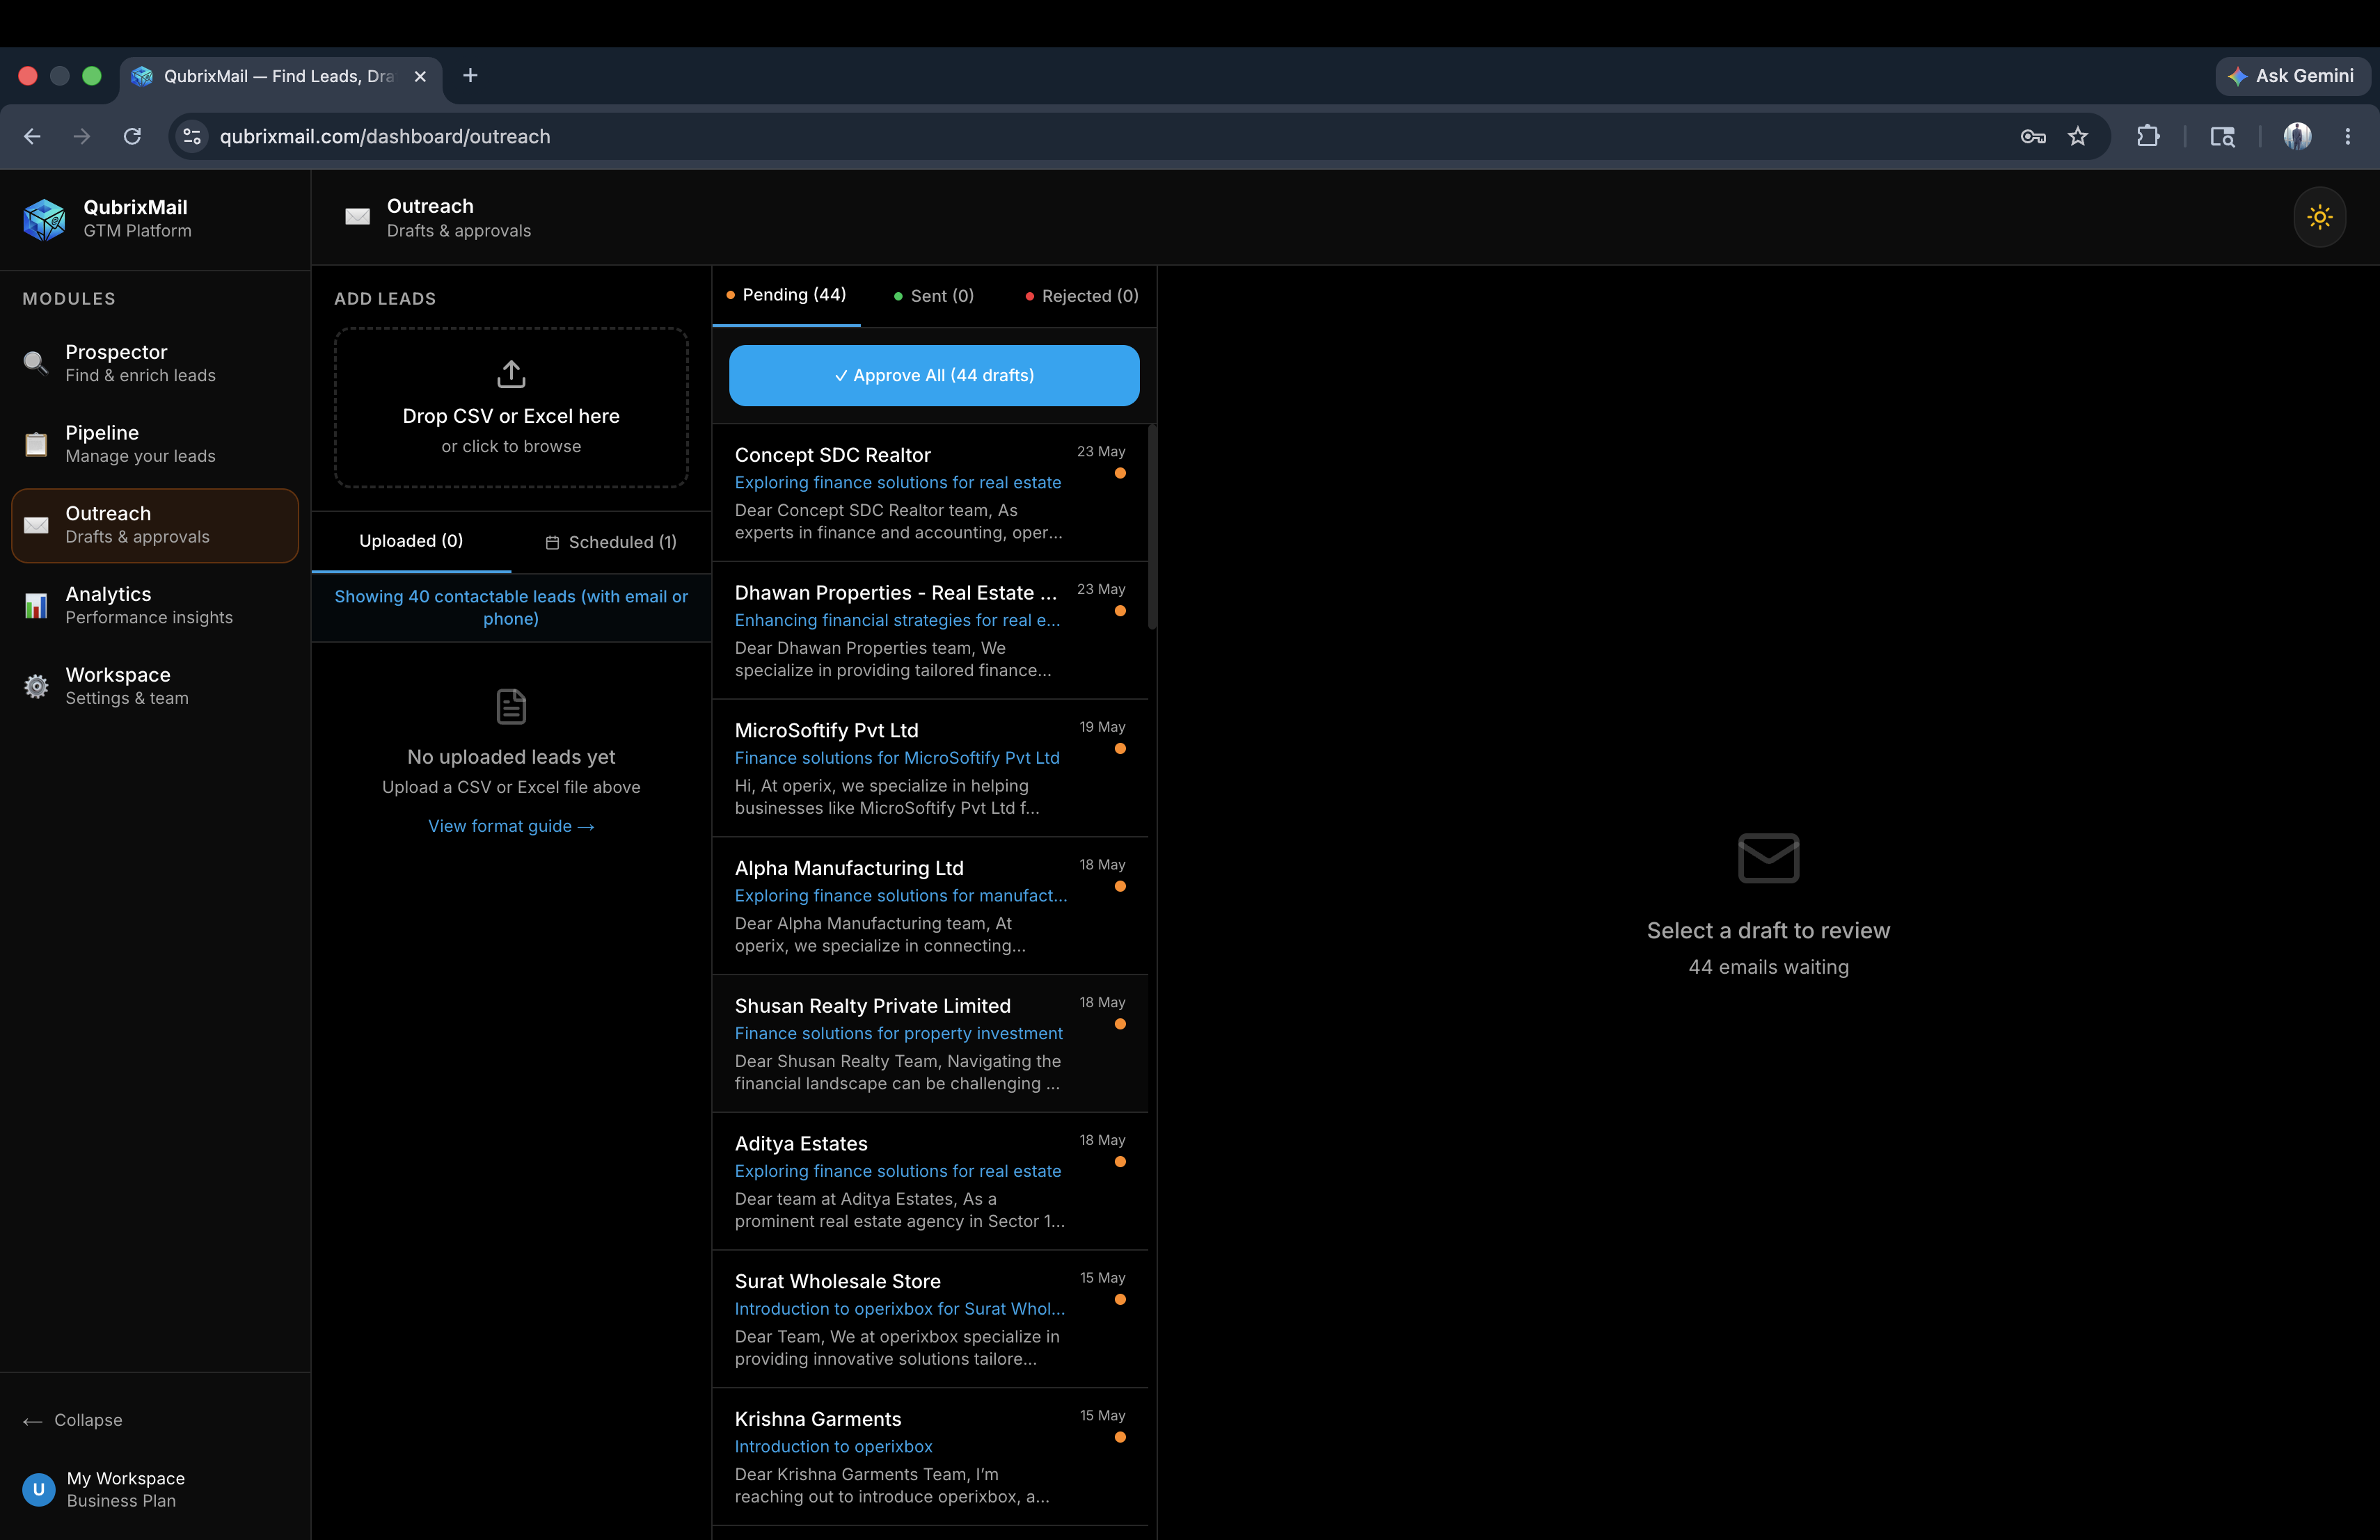Open the Workspace gear icon

click(36, 687)
